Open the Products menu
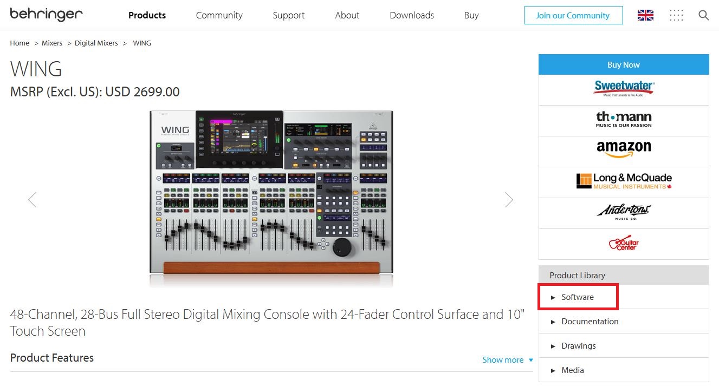 (x=147, y=15)
